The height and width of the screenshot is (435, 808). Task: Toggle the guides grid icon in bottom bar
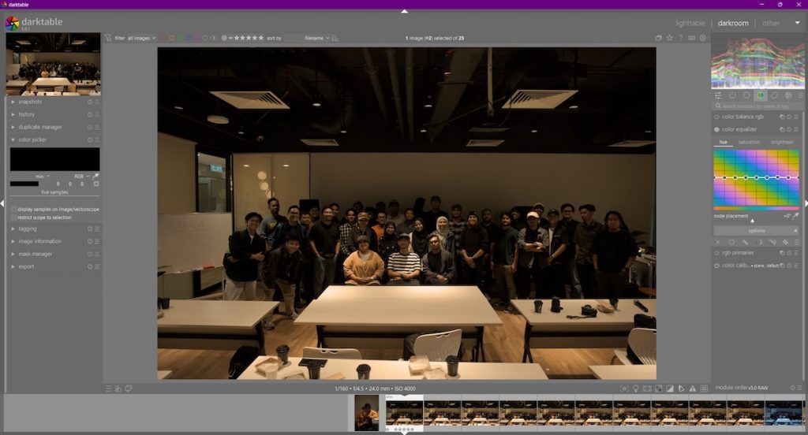704,389
